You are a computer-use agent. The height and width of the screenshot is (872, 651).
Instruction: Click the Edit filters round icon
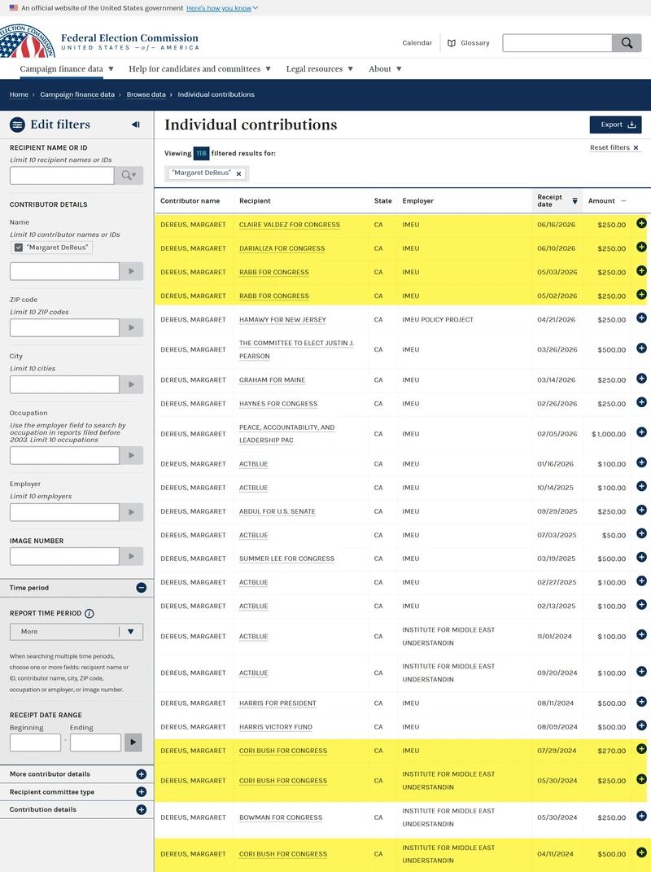pyautogui.click(x=17, y=125)
